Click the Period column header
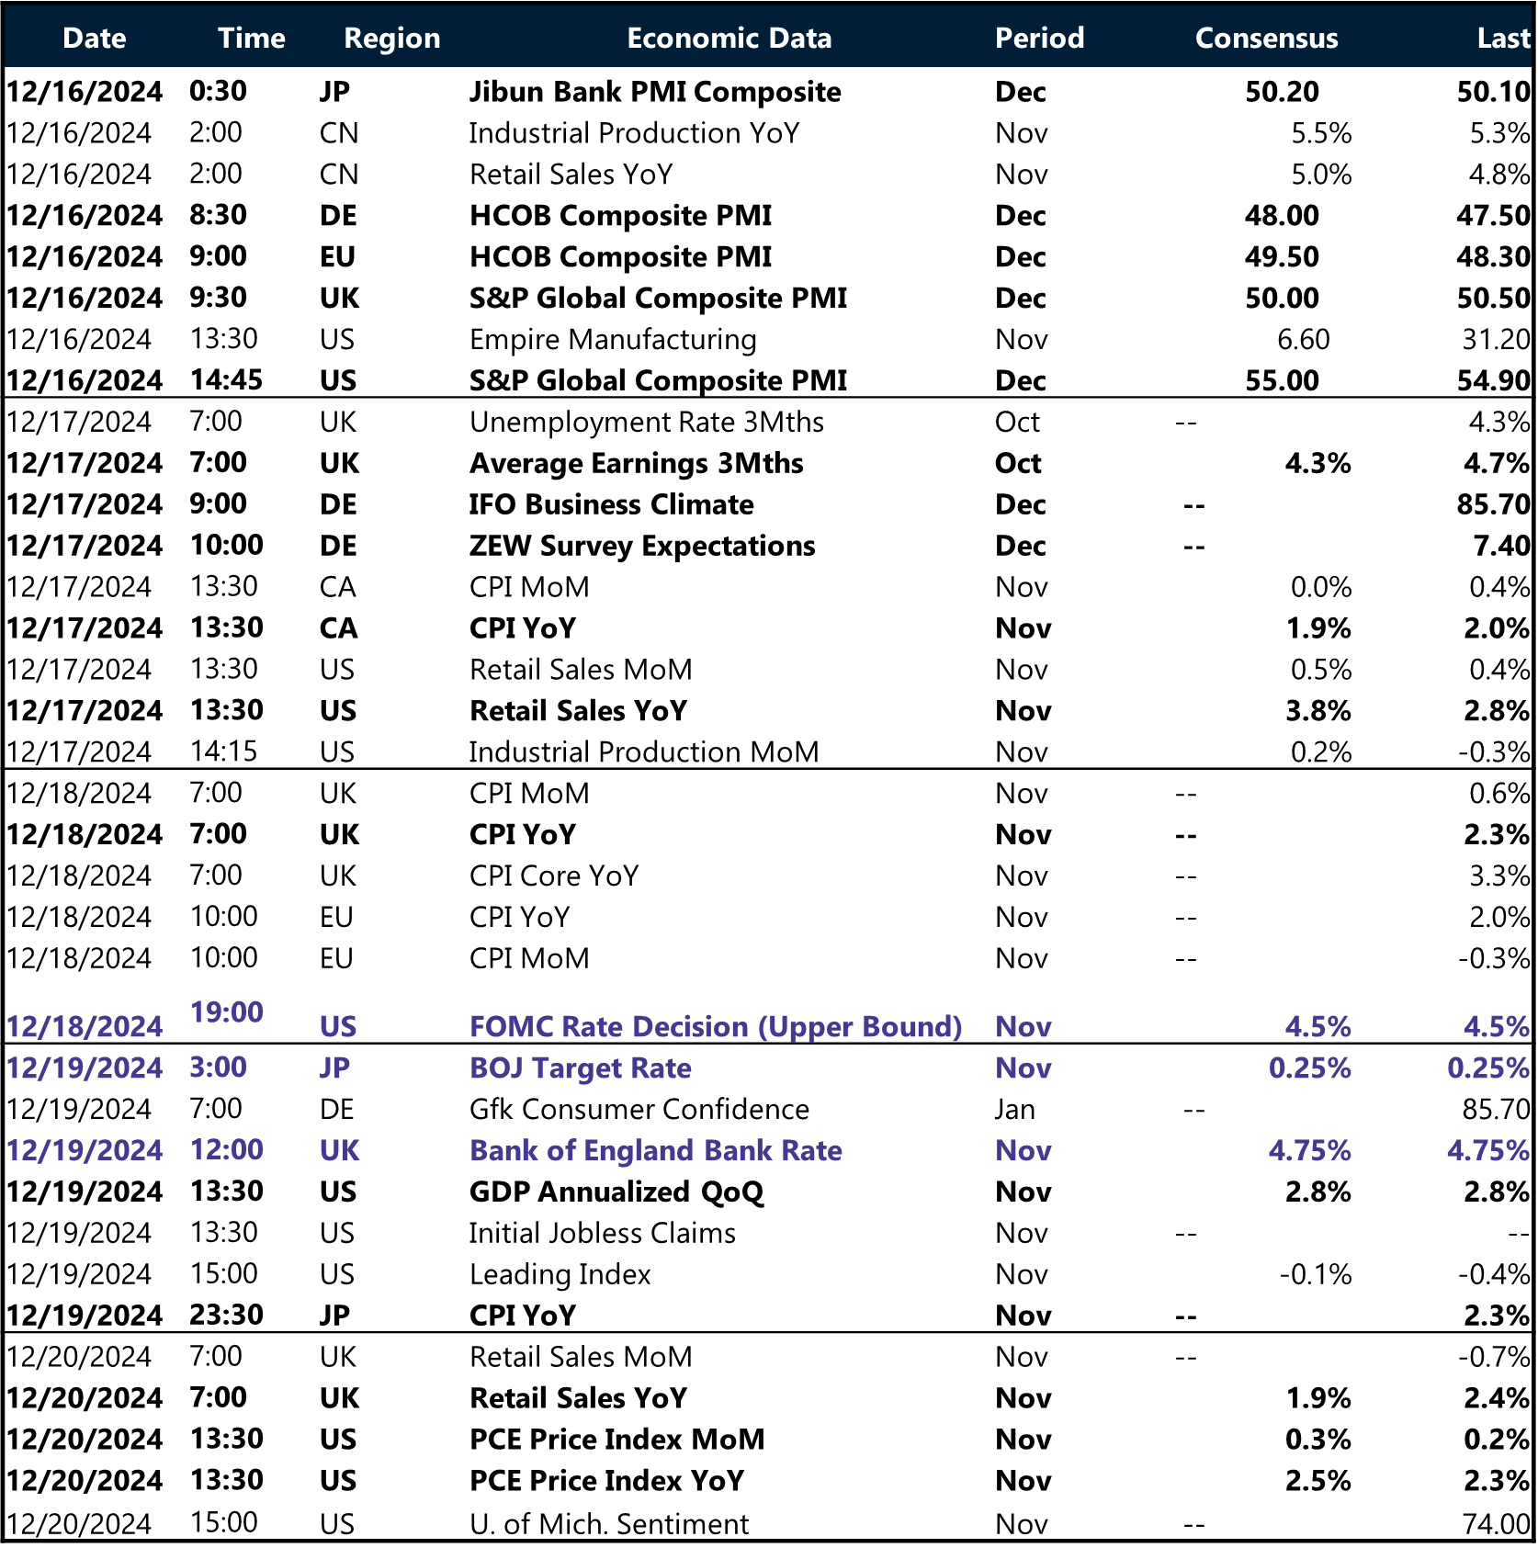The image size is (1538, 1559). pyautogui.click(x=1039, y=38)
